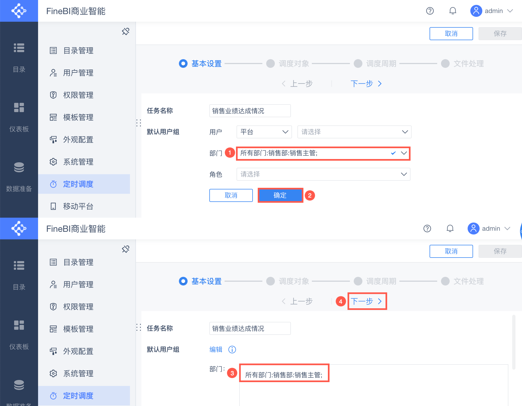Open top 用户管理 menu item

pos(78,73)
